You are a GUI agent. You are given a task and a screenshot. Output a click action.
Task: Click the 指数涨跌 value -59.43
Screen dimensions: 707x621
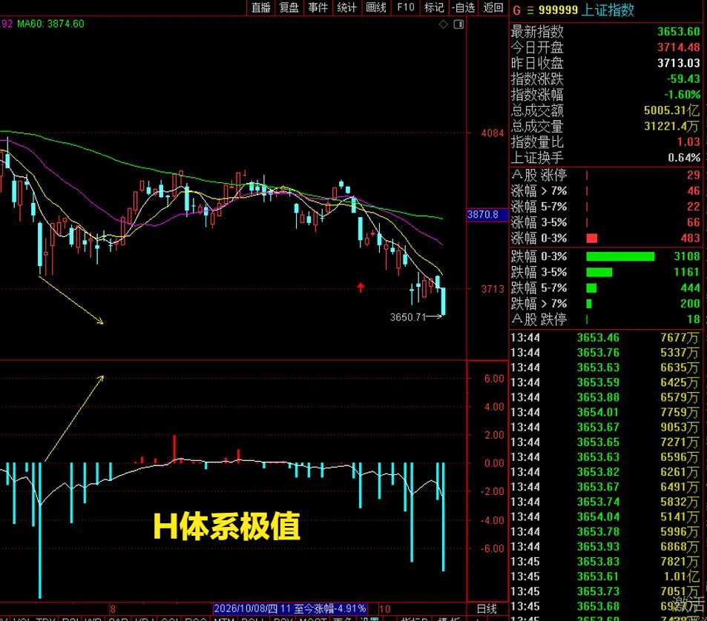point(683,79)
